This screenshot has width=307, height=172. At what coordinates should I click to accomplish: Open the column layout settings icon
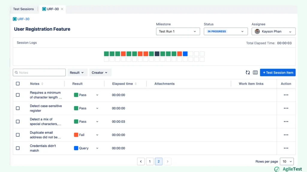[255, 73]
